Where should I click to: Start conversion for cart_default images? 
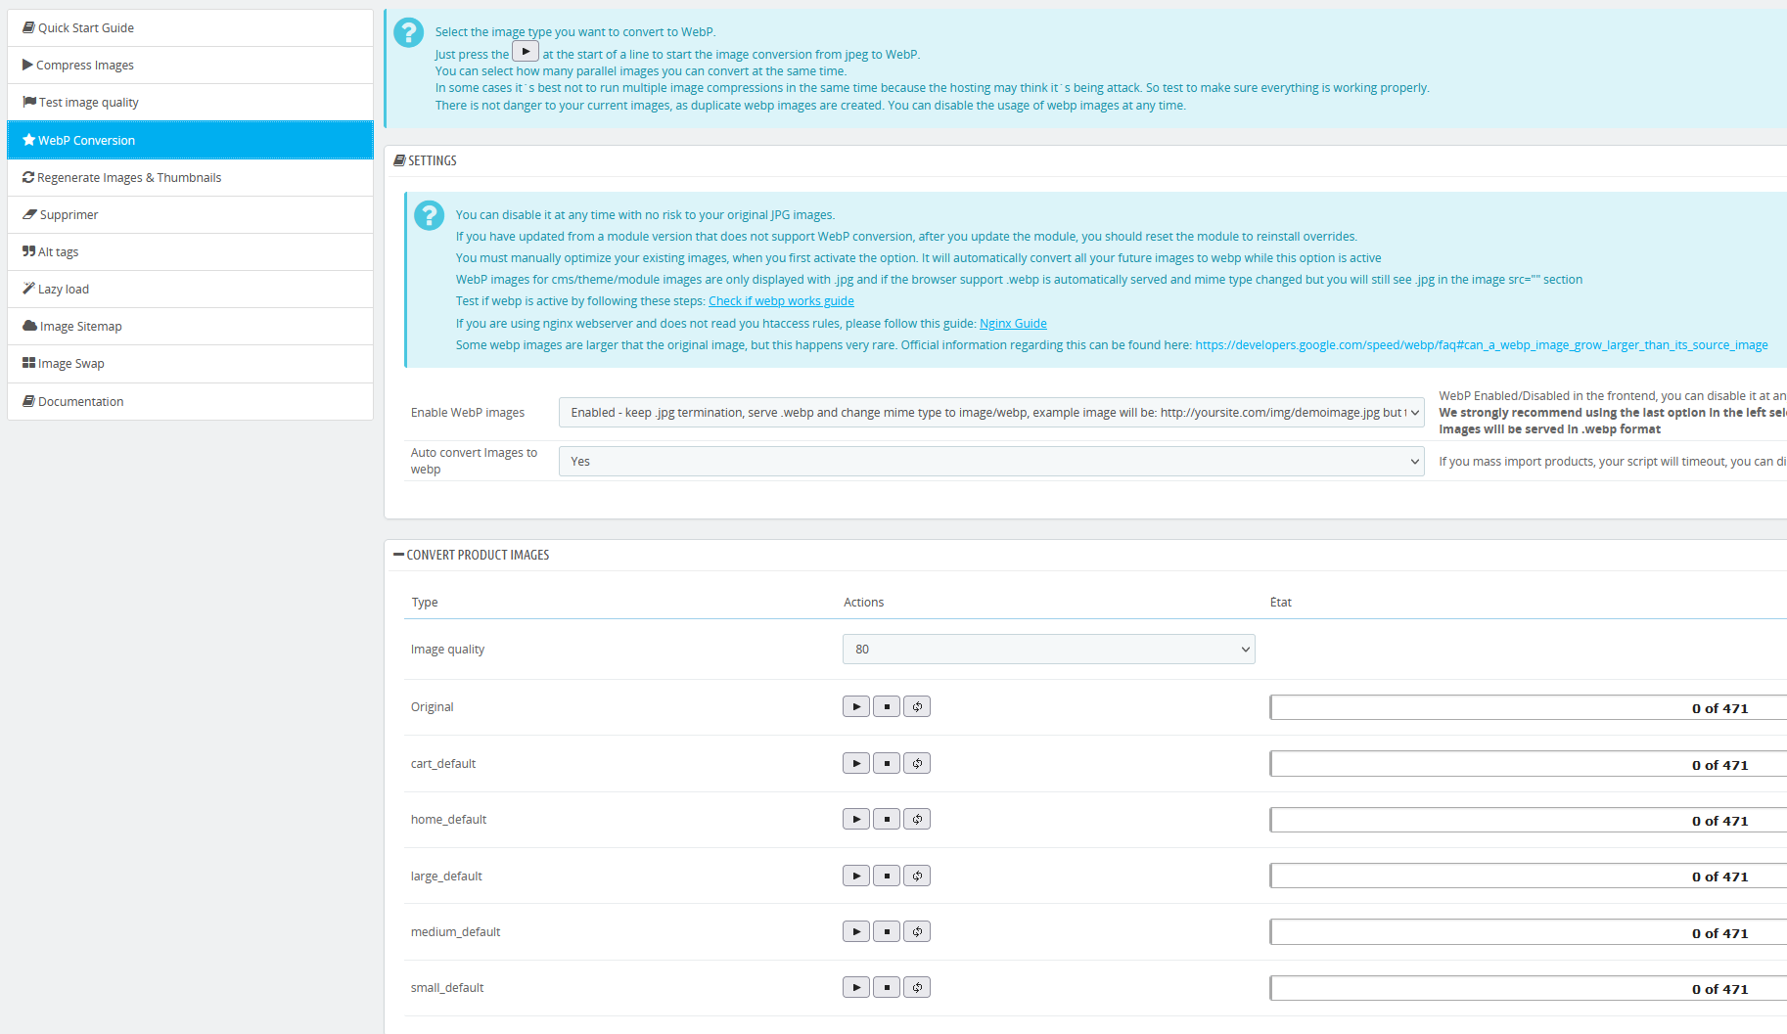(x=856, y=763)
